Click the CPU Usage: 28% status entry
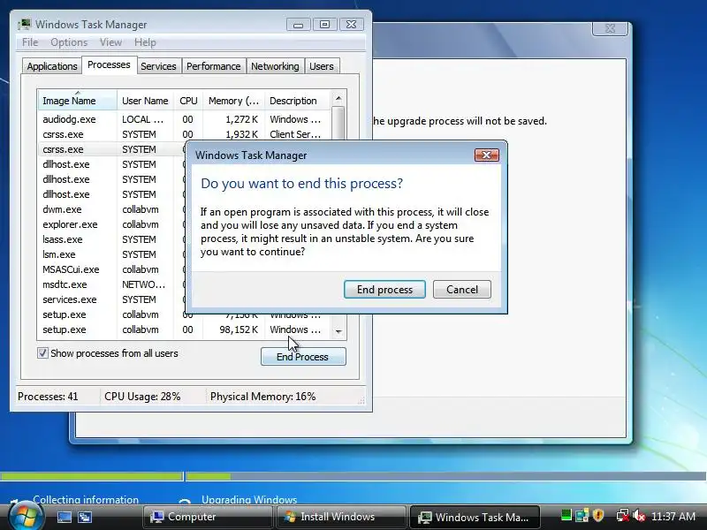 pos(142,397)
